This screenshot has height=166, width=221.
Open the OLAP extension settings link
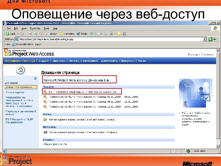[x=19, y=121]
